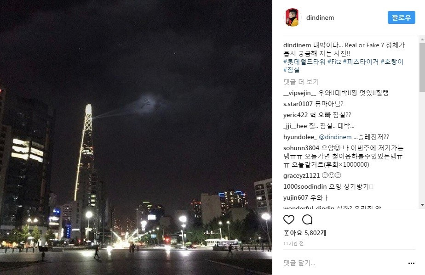Click the night tower photo
This screenshot has height=275, width=425.
click(136, 138)
